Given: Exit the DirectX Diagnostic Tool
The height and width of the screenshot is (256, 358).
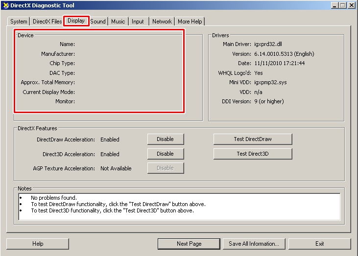Looking at the screenshot, I should pyautogui.click(x=320, y=244).
